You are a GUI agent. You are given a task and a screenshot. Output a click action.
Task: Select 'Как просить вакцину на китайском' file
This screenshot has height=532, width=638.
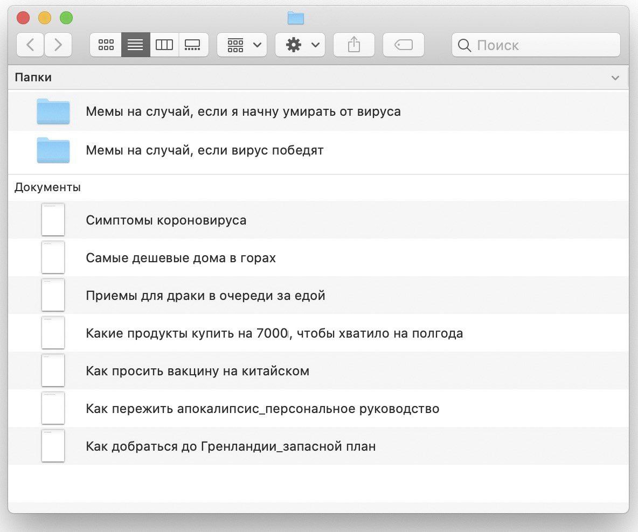pos(197,371)
